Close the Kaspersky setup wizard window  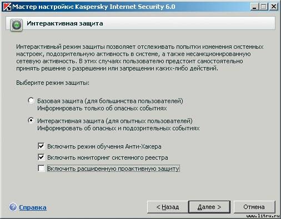(273, 7)
